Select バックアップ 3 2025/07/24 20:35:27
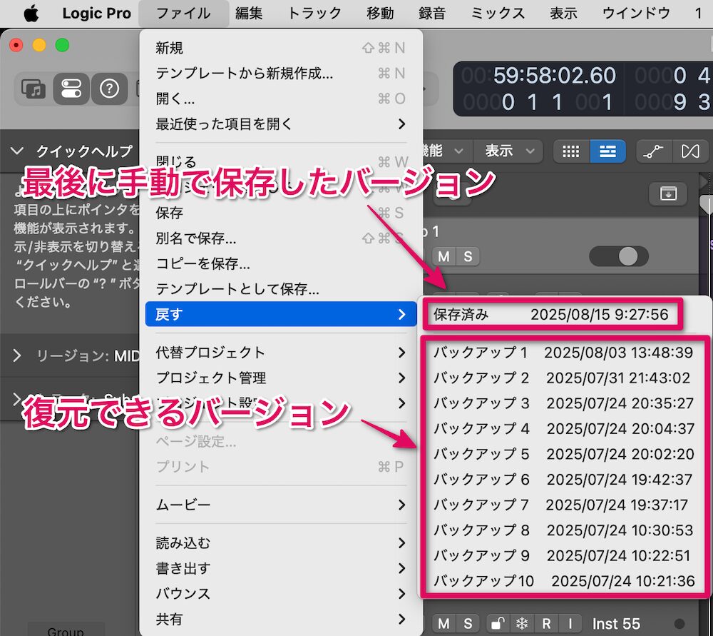Image resolution: width=713 pixels, height=636 pixels. coord(564,403)
